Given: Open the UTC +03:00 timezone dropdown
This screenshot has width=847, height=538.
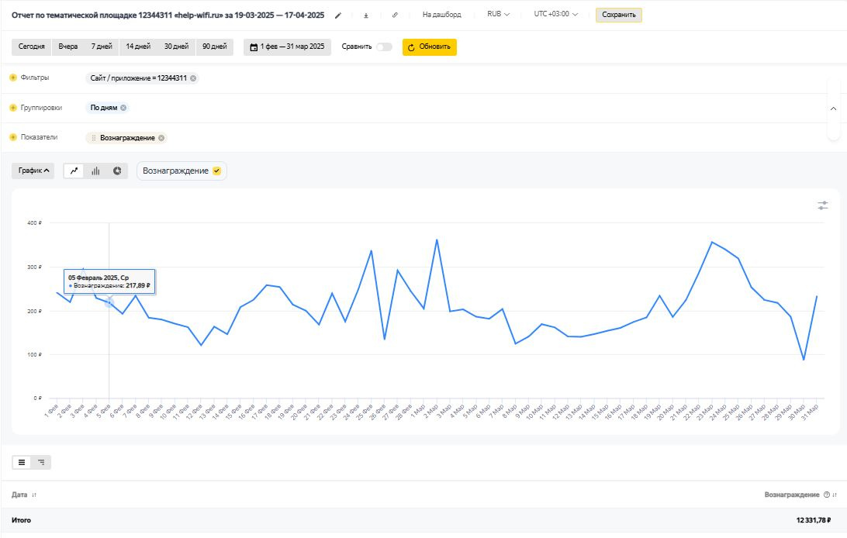Looking at the screenshot, I should pyautogui.click(x=555, y=15).
